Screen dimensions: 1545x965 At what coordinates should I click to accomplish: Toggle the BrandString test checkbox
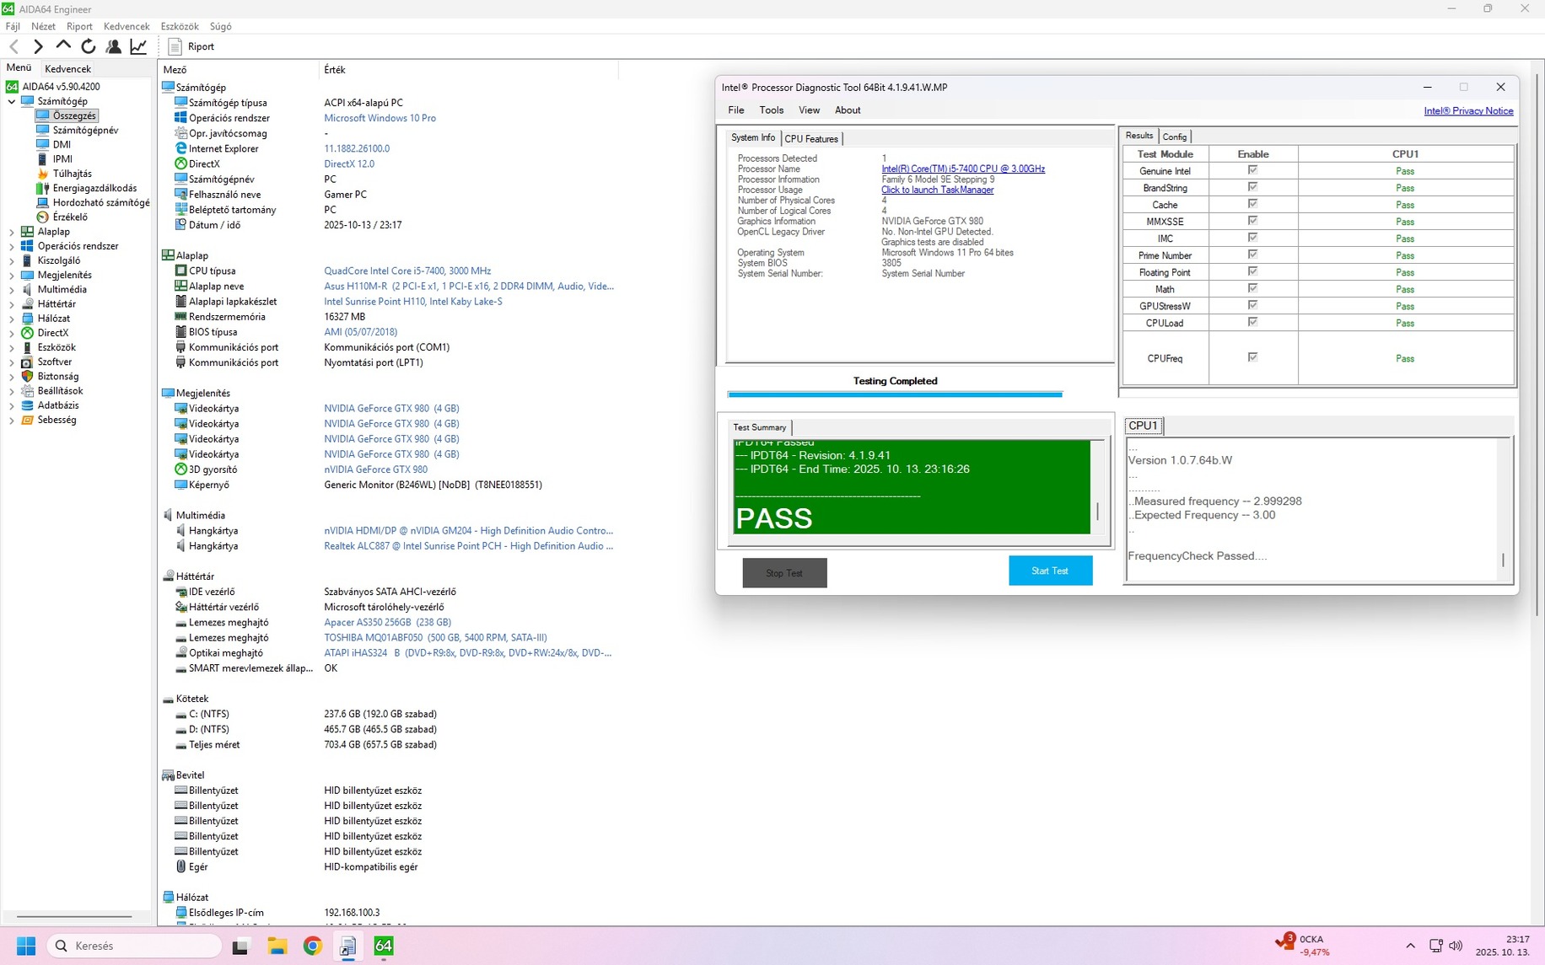point(1252,187)
